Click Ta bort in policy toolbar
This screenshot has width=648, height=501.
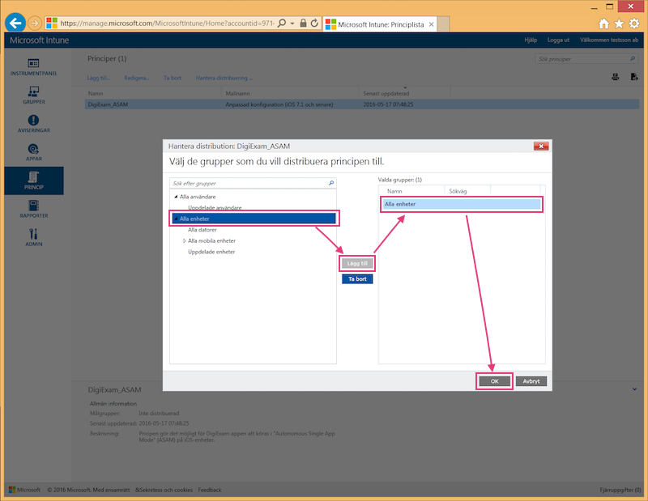click(x=173, y=78)
